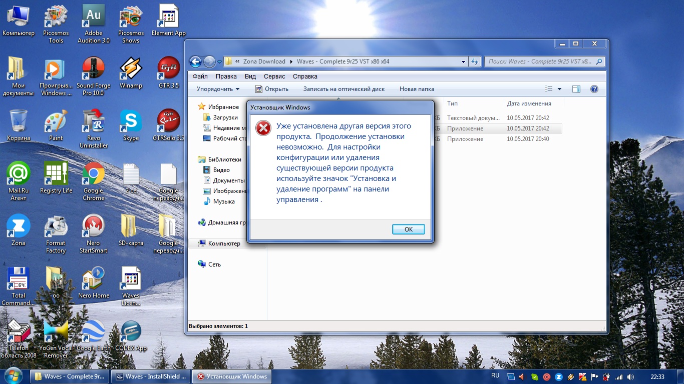This screenshot has width=684, height=384.
Task: Open the address bar history dropdown
Action: [463, 61]
